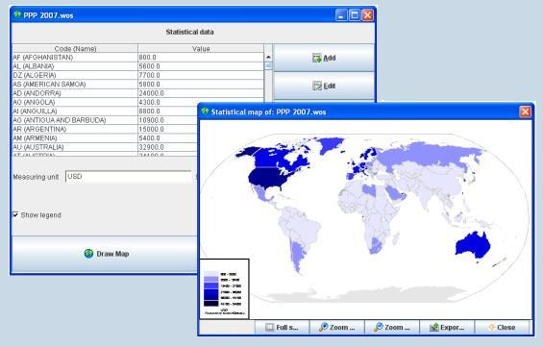
Task: Click the value 32900.0 cell
Action: [167, 147]
